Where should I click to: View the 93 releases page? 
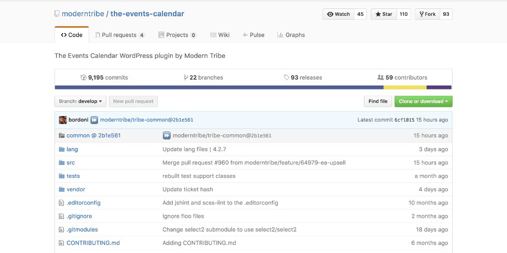[303, 78]
